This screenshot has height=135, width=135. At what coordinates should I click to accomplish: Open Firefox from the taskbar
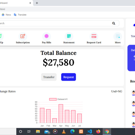[98, 131]
